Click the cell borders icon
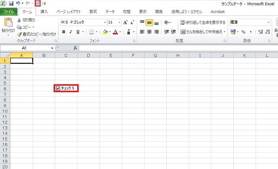The width and height of the screenshot is (278, 169). pos(92,32)
